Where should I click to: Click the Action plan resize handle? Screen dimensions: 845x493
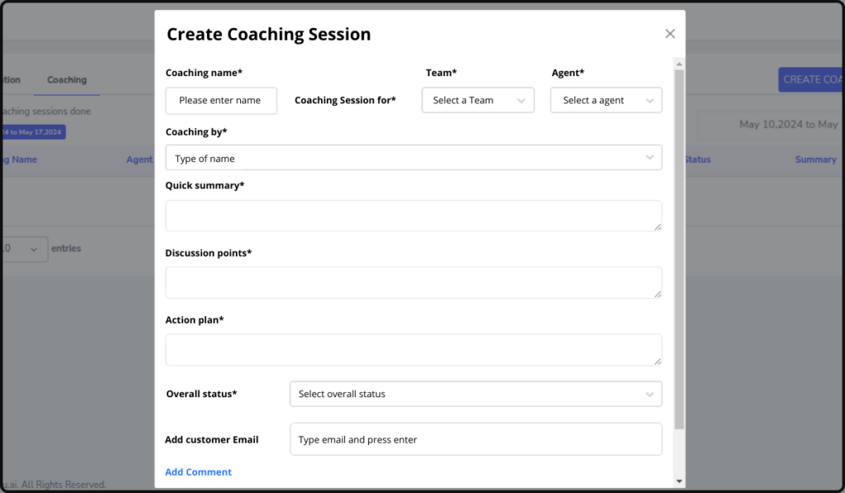[x=658, y=361]
